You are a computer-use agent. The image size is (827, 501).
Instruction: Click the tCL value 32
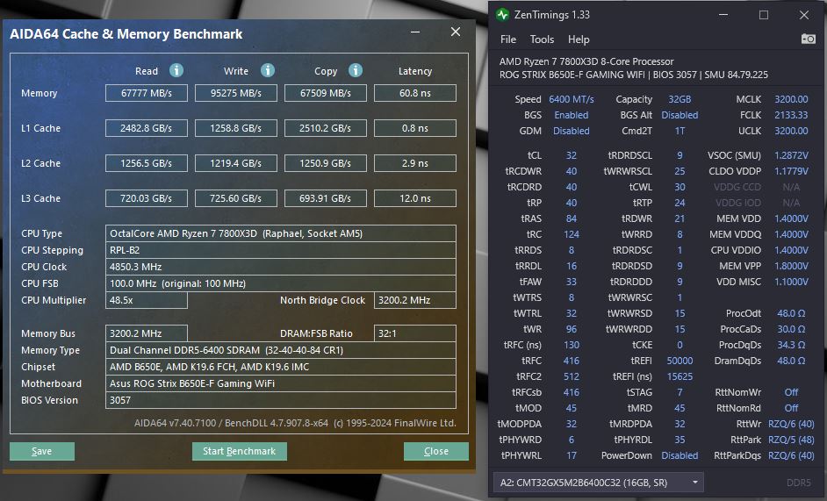[572, 155]
